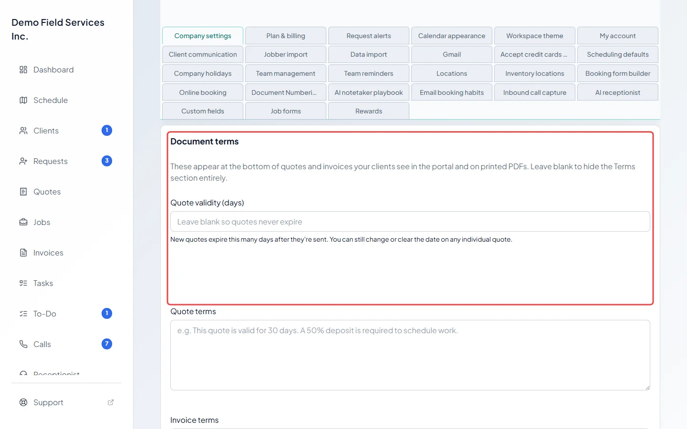Click inside the Quote terms text area

[410, 355]
